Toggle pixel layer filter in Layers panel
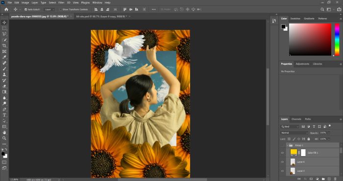343x181 pixels. click(x=303, y=127)
